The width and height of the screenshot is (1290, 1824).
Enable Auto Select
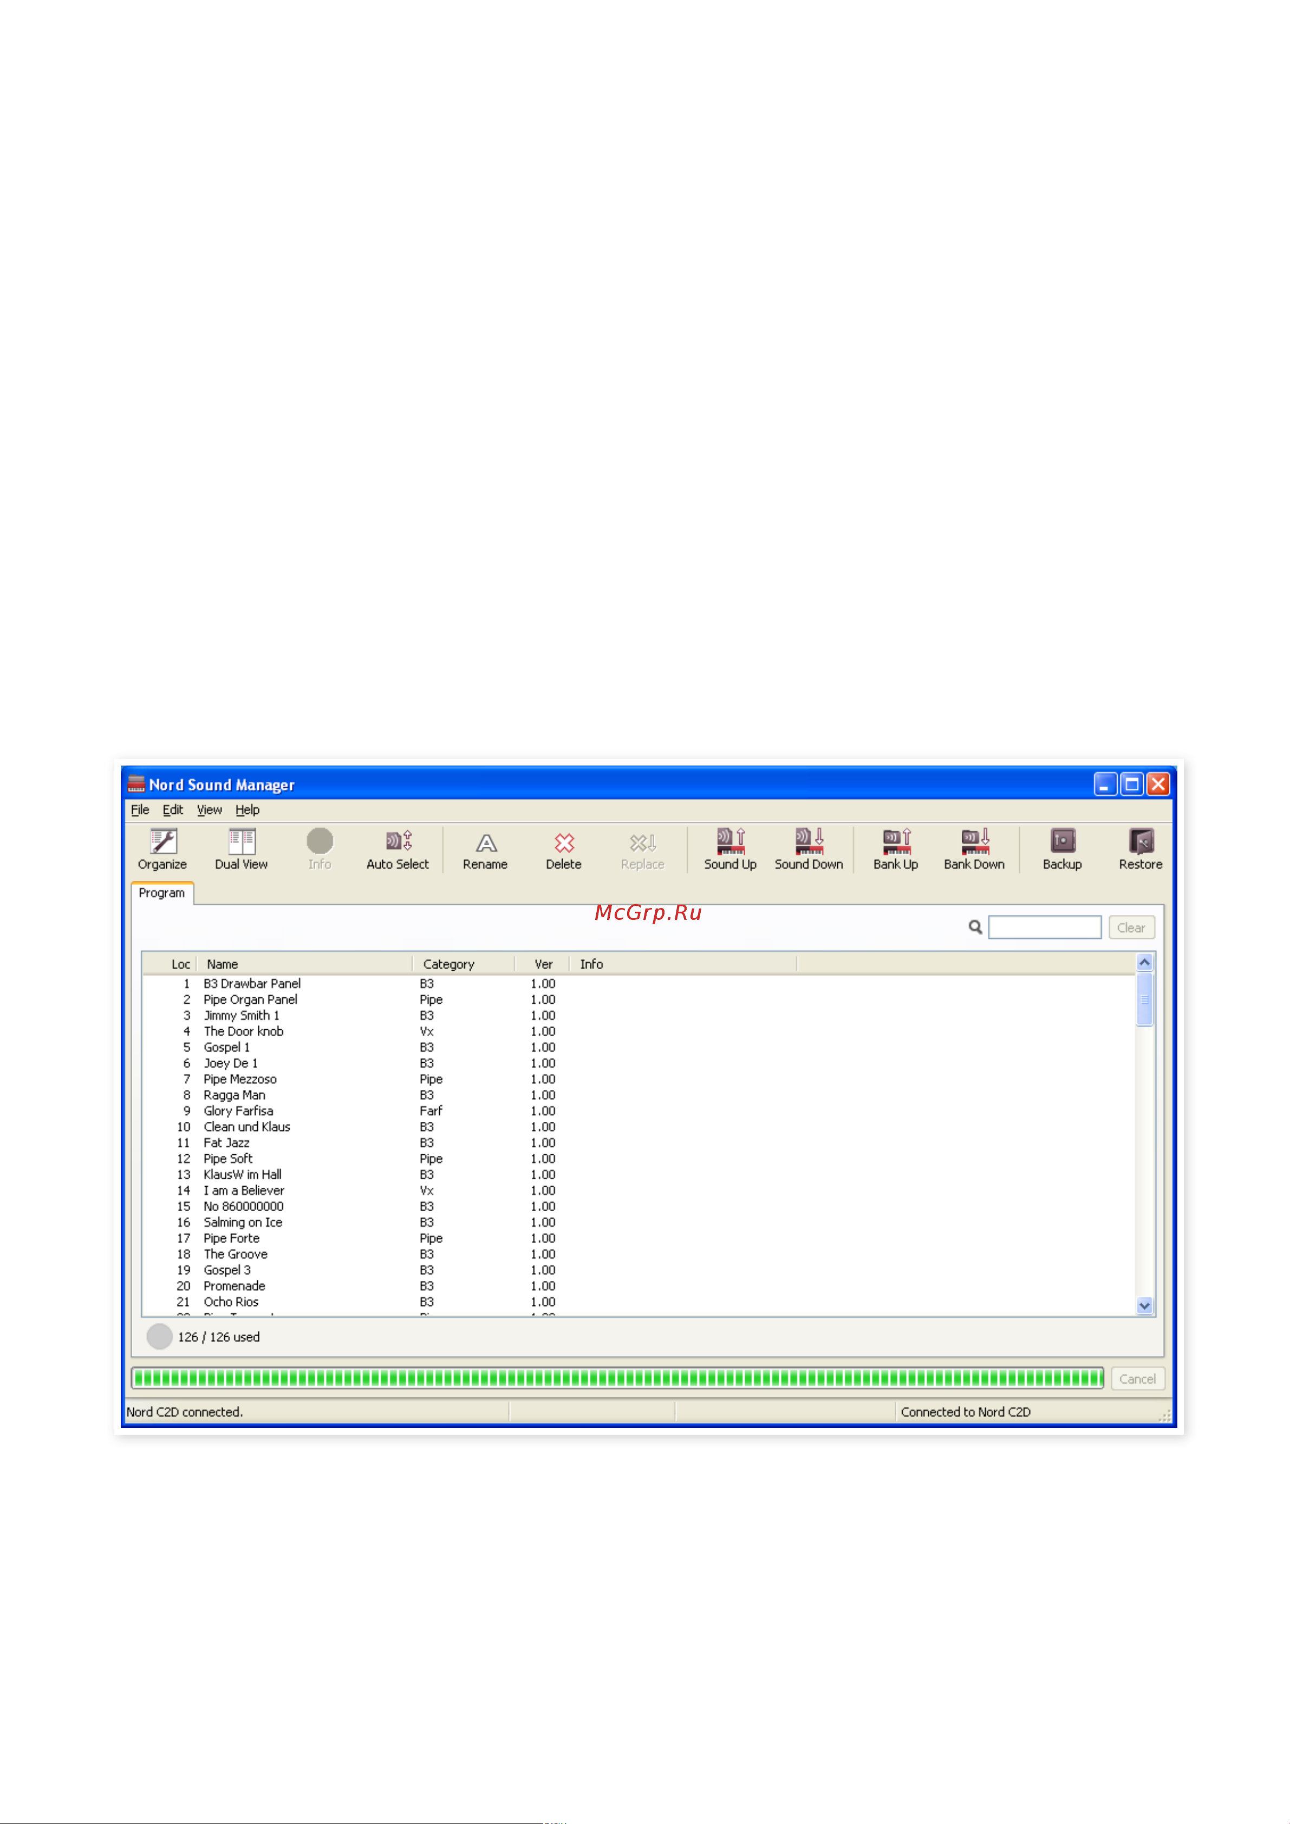(398, 849)
